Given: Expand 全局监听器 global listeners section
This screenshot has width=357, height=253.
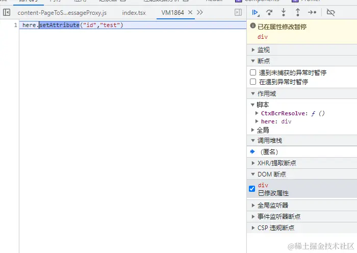Looking at the screenshot, I should click(302, 206).
